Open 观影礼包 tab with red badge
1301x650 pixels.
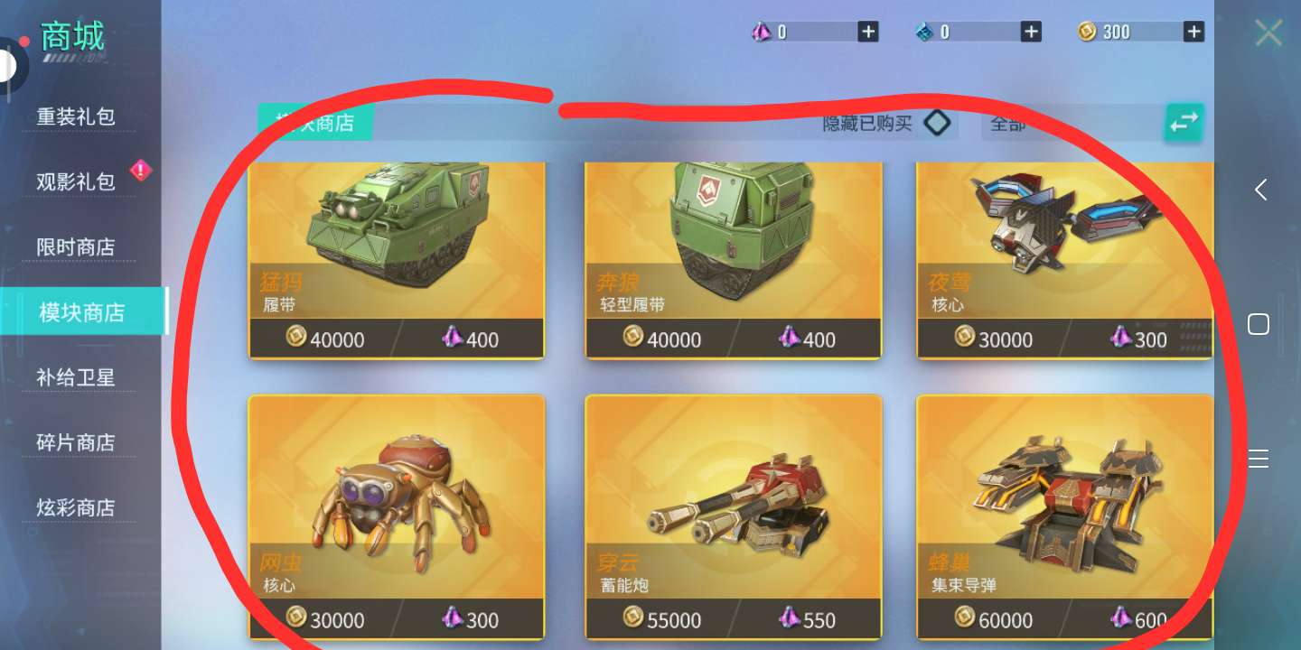(x=76, y=181)
